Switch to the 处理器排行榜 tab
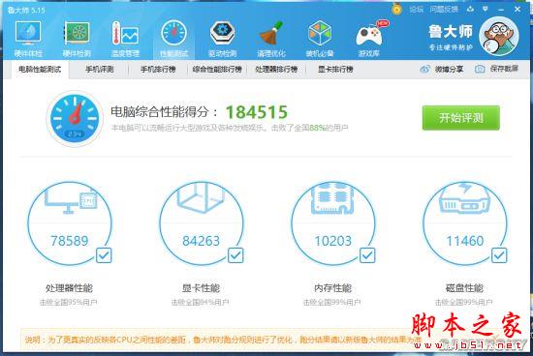This screenshot has width=533, height=356. point(276,70)
